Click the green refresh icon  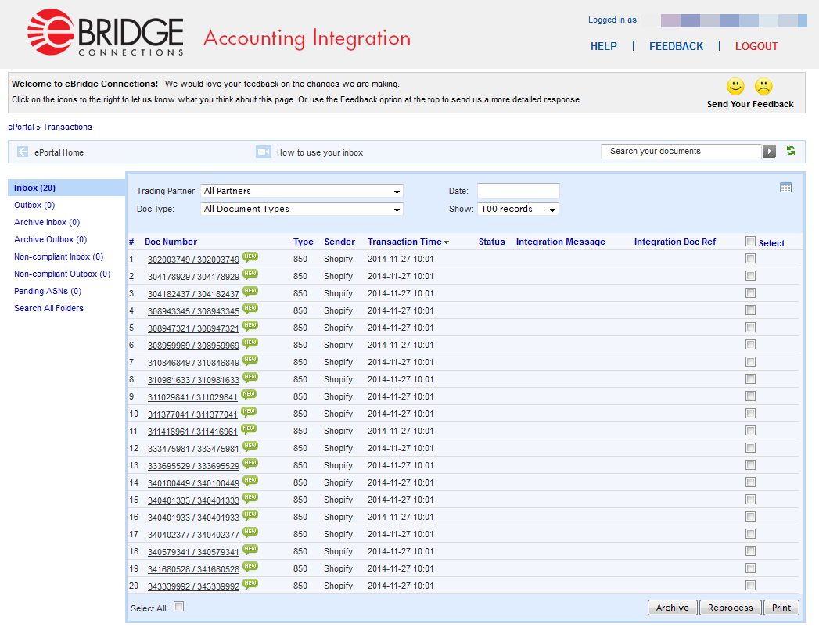[791, 151]
